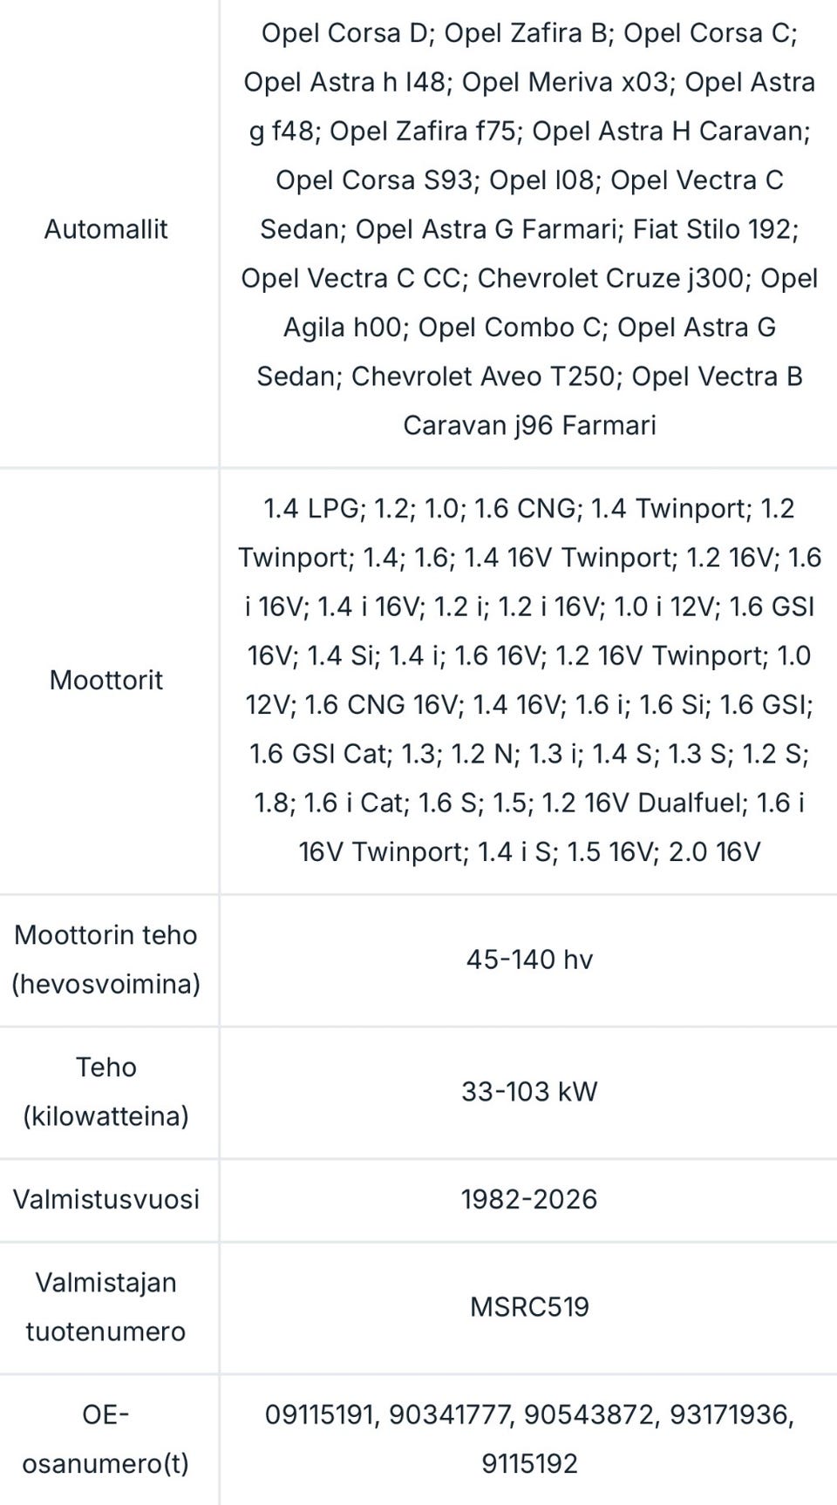
Task: Click OE number 9115192
Action: click(x=529, y=1463)
